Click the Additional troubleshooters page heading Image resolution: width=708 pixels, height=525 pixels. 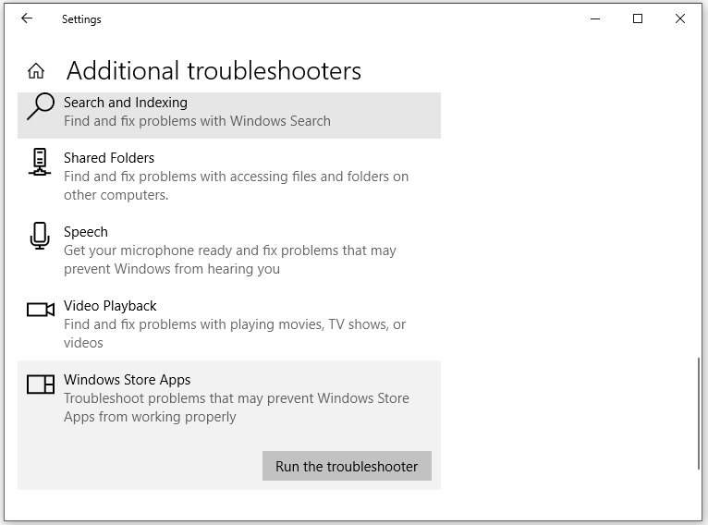tap(214, 71)
